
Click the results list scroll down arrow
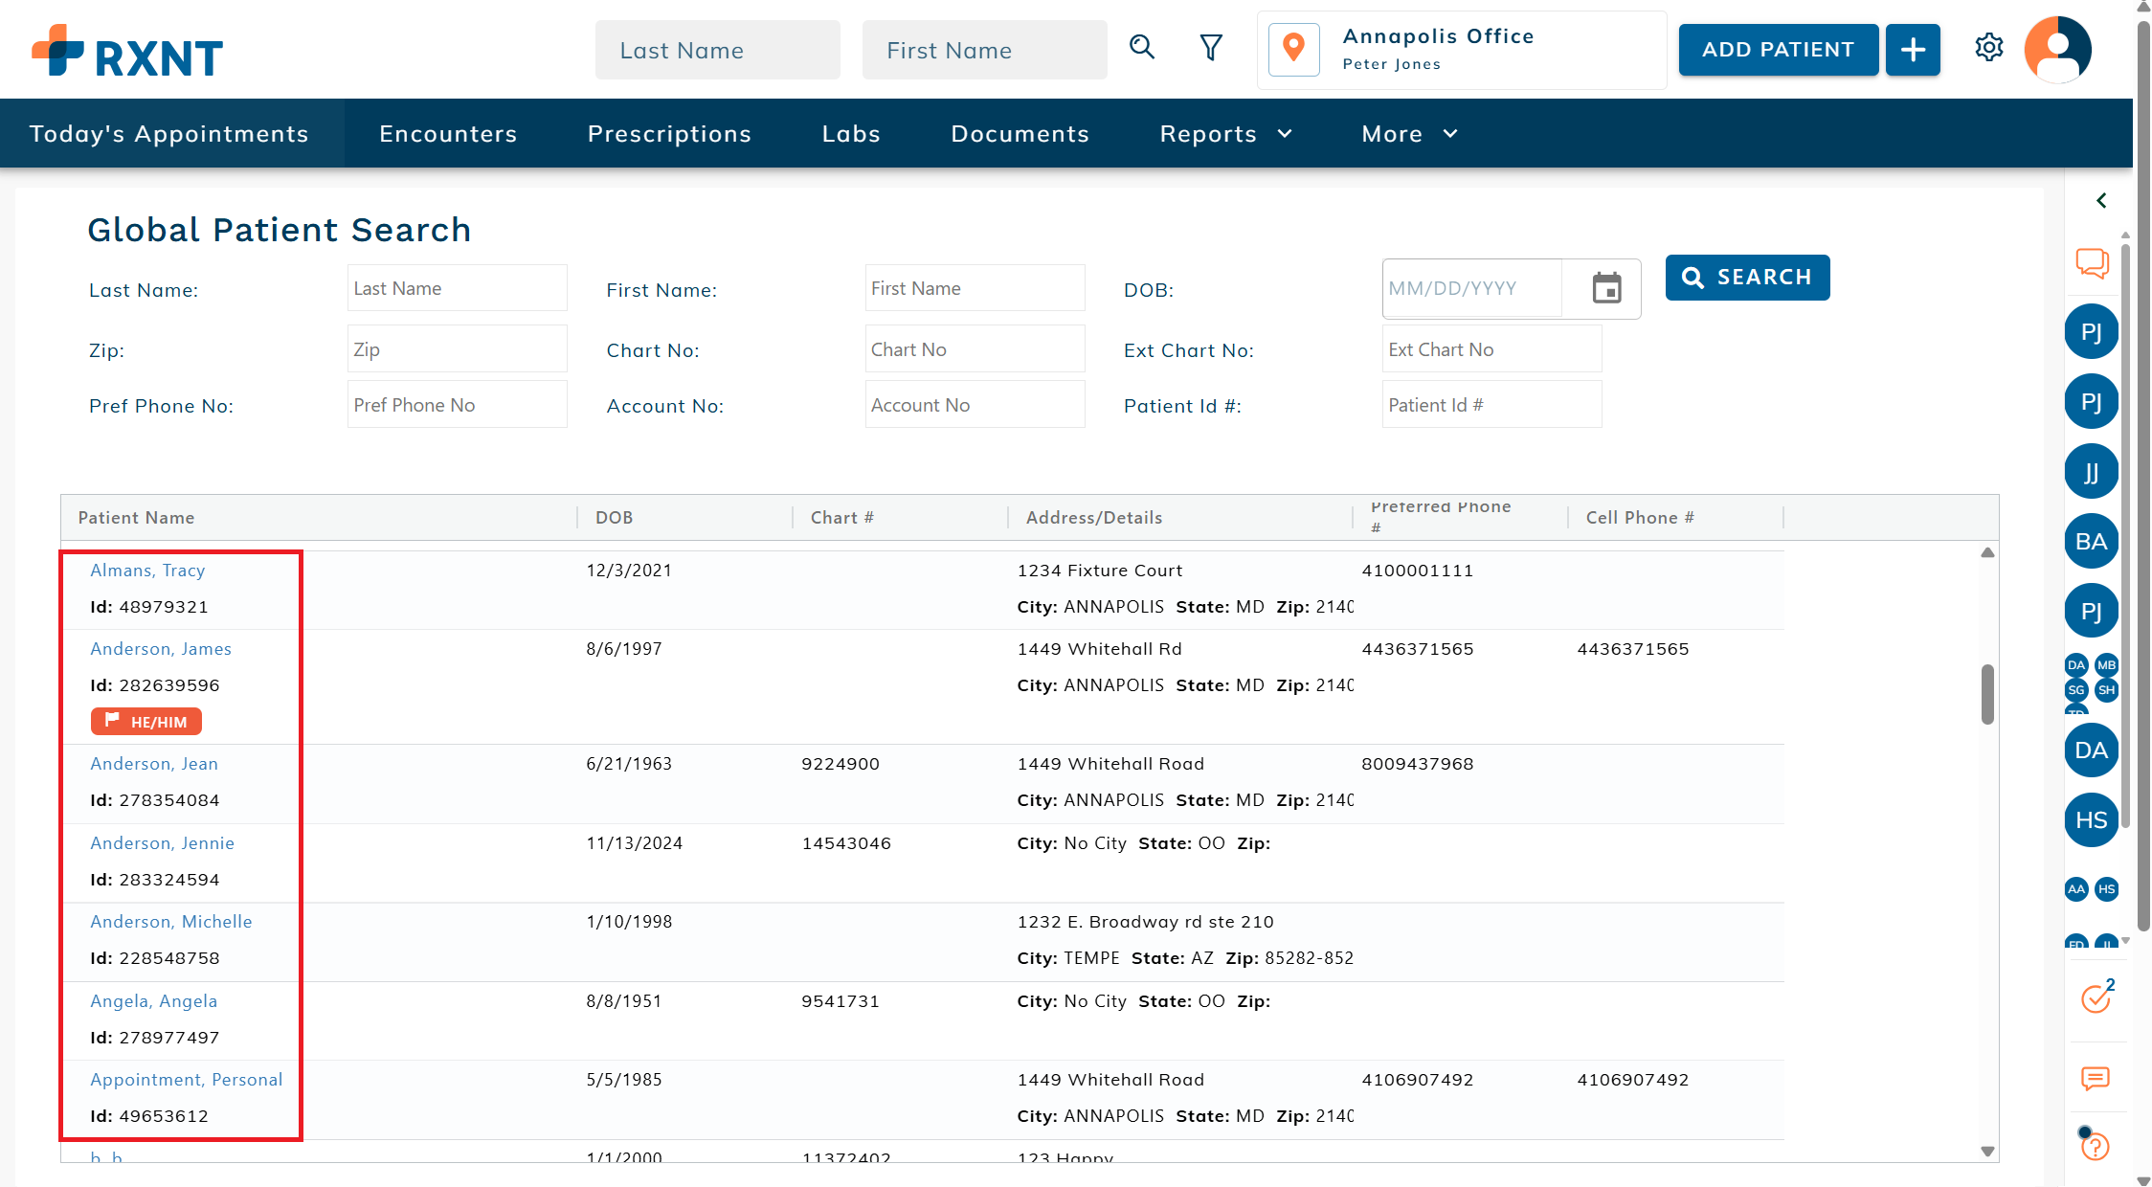click(1987, 1152)
